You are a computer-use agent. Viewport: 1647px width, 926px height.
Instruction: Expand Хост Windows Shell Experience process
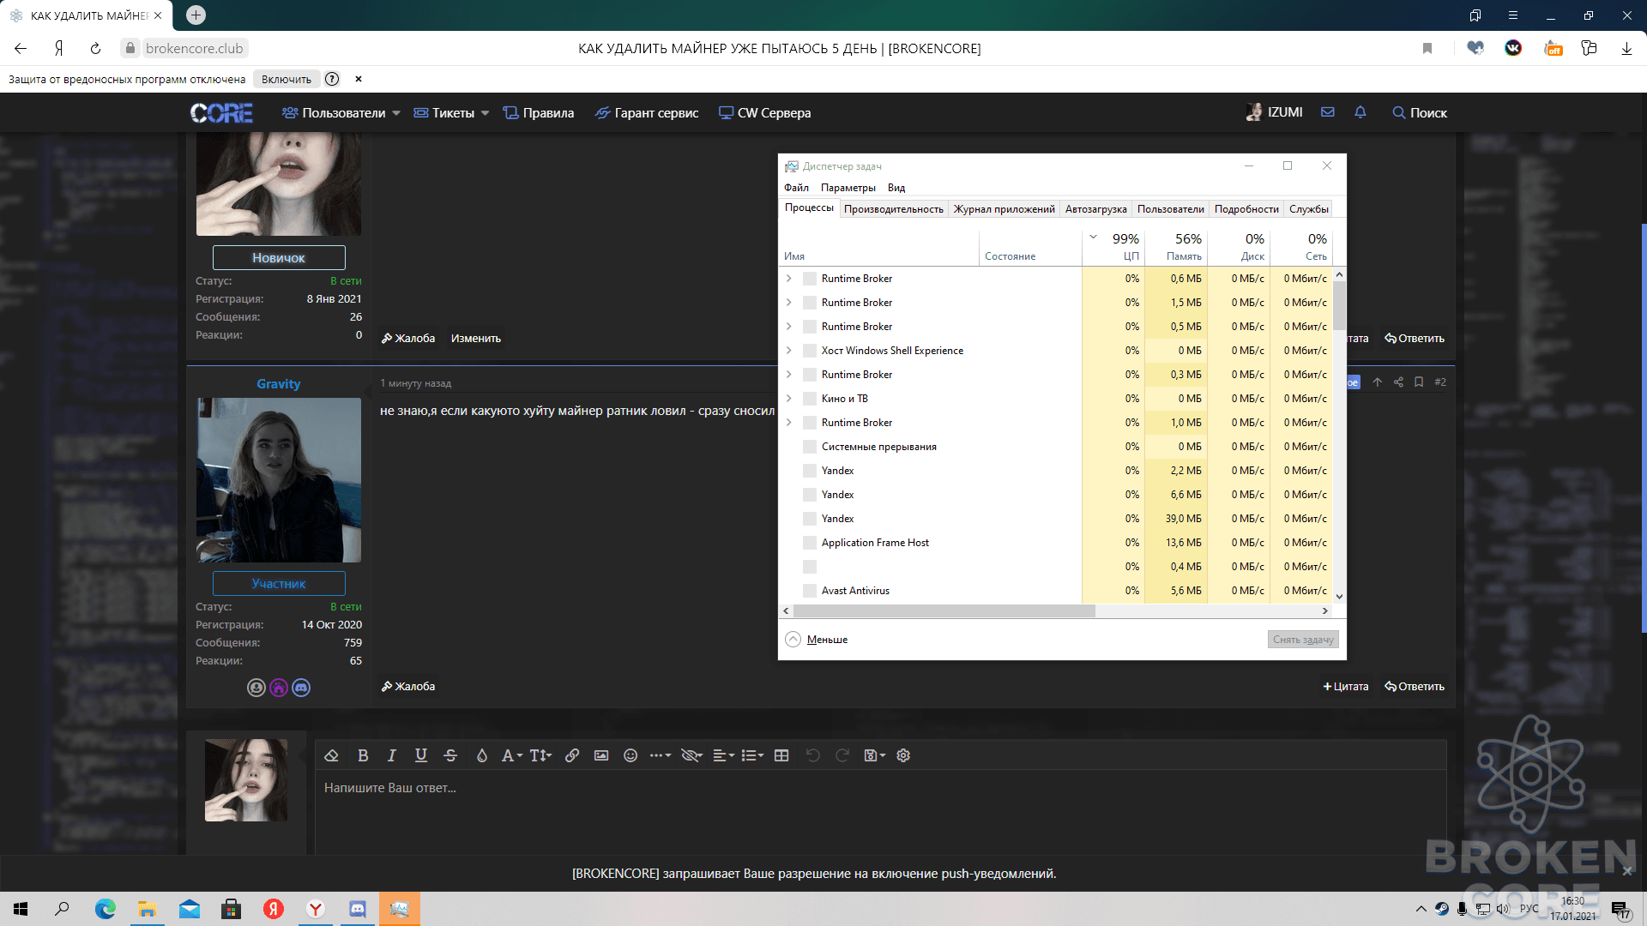[789, 351]
